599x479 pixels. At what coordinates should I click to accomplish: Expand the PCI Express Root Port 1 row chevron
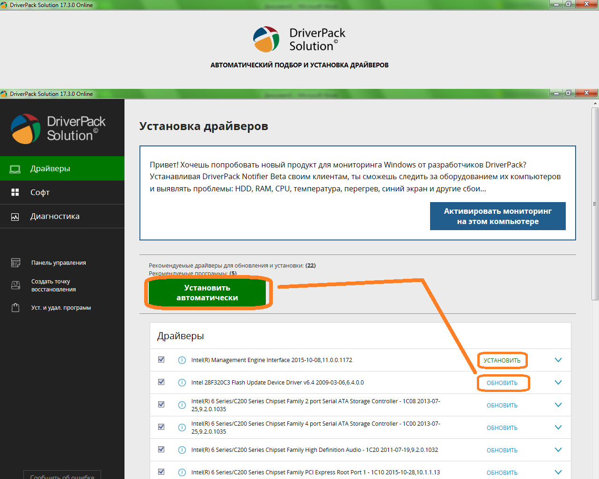click(558, 472)
